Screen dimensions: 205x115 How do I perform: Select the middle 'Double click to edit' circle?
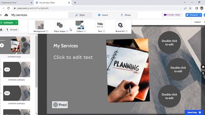(x=178, y=69)
